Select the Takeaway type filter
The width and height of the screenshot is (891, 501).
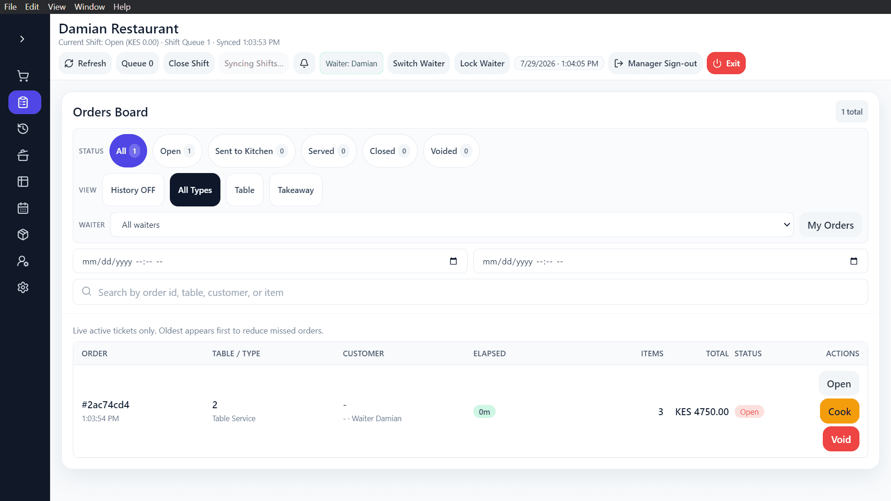296,190
